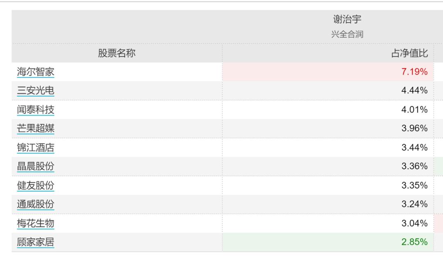Click the 3.36% value for 晶晨股份
Image resolution: width=443 pixels, height=257 pixels.
(x=414, y=166)
